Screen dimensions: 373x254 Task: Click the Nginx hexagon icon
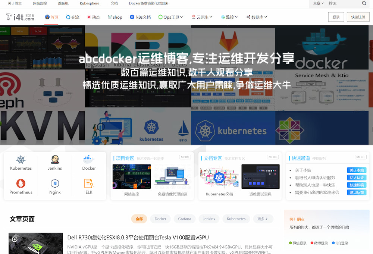click(x=55, y=184)
